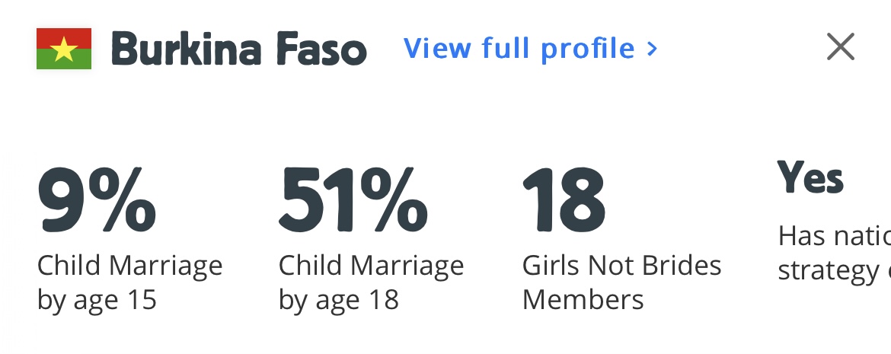Select the Burkina Faso country title

tap(239, 49)
